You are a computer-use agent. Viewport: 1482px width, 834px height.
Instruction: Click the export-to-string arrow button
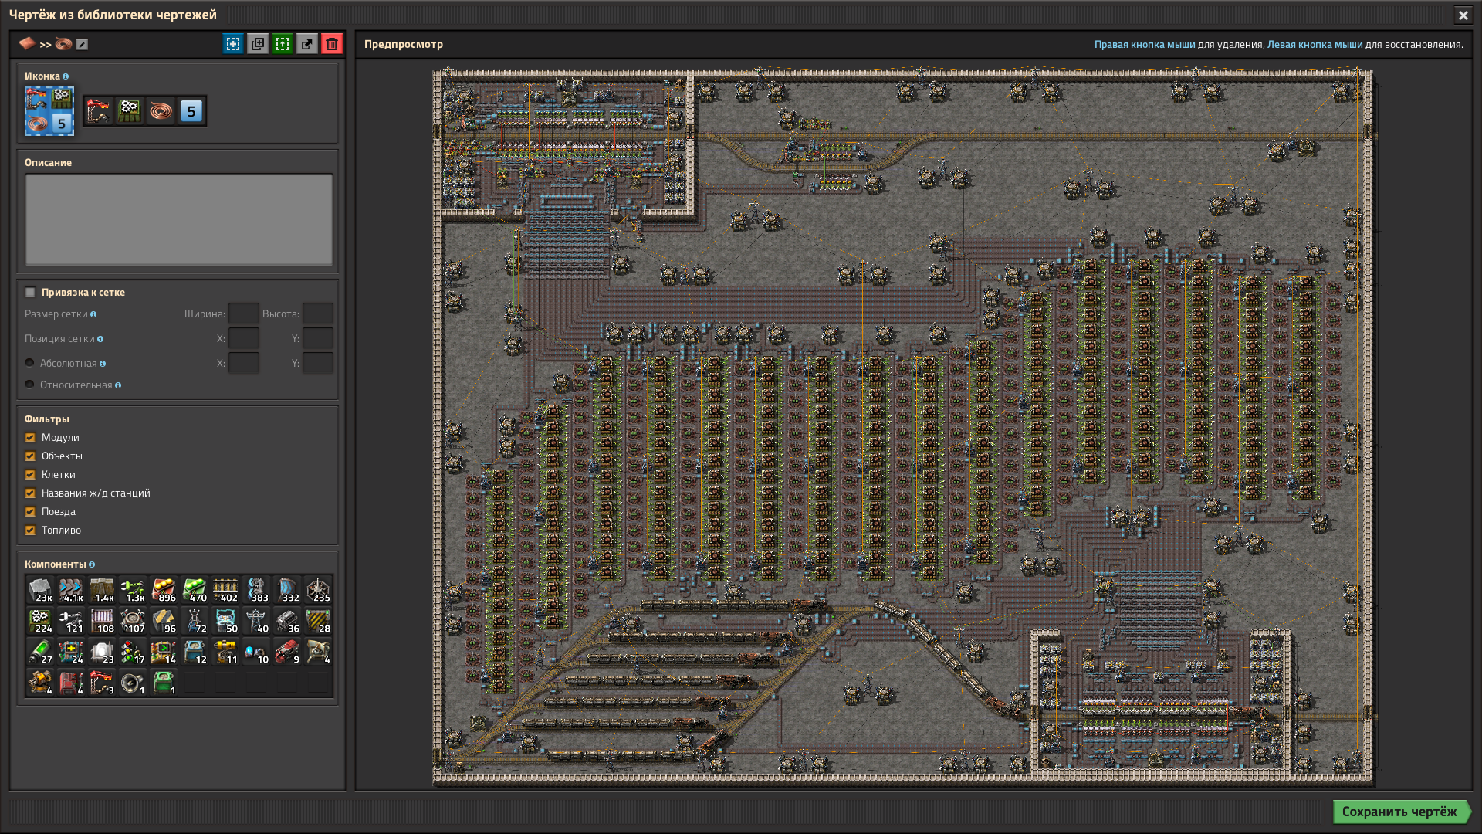[307, 44]
